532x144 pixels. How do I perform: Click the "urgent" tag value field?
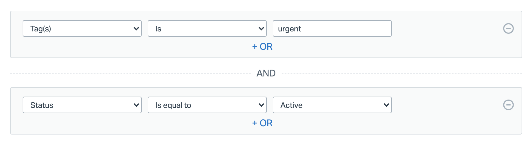tap(332, 28)
